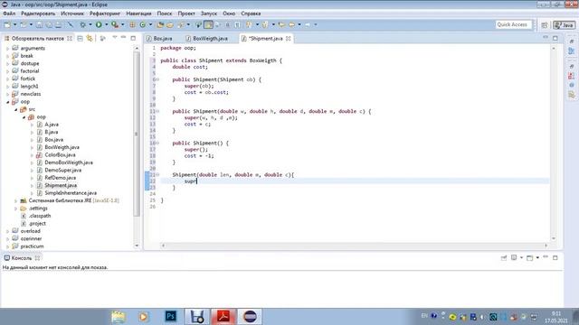Select RefDemo.java in Package Explorer
This screenshot has height=325, width=579.
(61, 178)
